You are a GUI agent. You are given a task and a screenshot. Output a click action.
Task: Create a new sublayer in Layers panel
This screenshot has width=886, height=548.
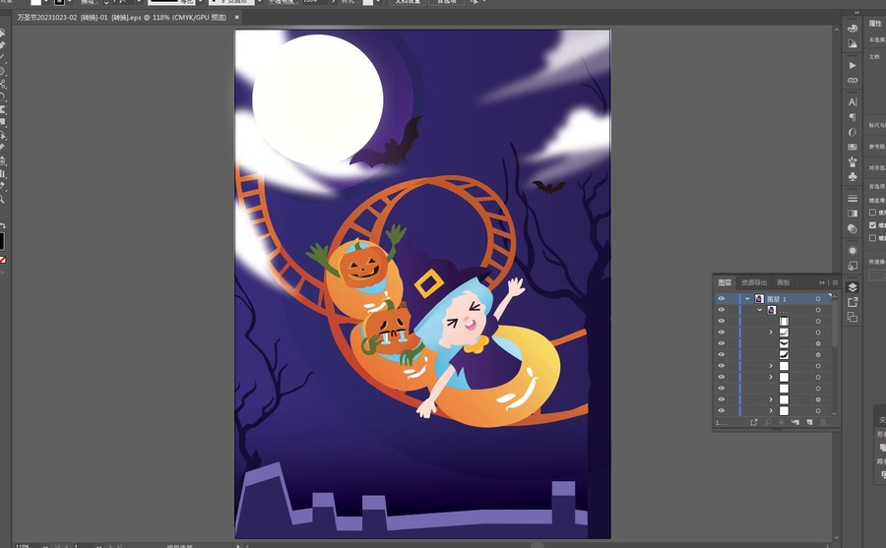coord(795,422)
